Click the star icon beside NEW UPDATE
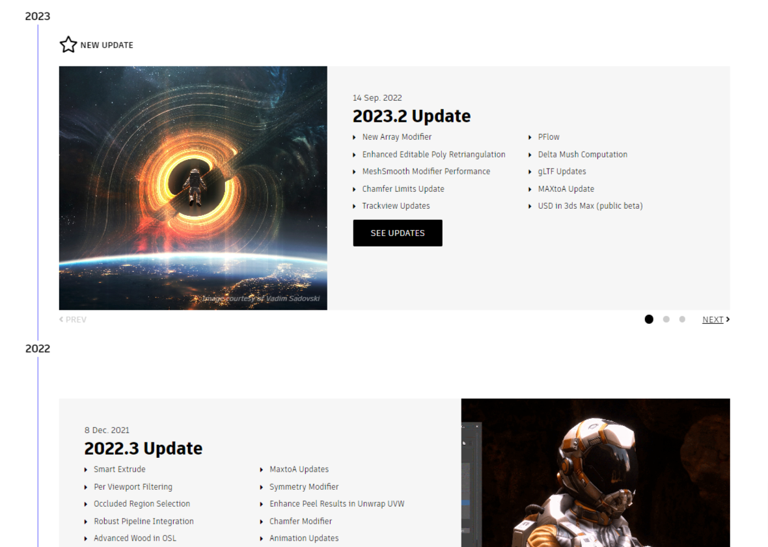768x547 pixels. [x=68, y=44]
